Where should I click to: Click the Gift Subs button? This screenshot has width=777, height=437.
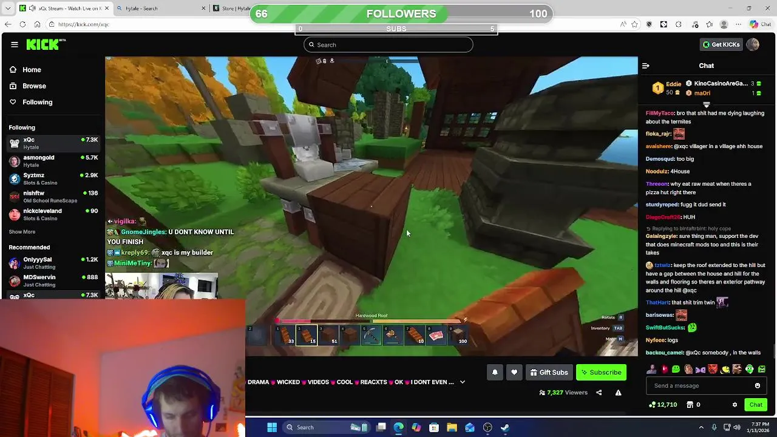[x=549, y=372]
